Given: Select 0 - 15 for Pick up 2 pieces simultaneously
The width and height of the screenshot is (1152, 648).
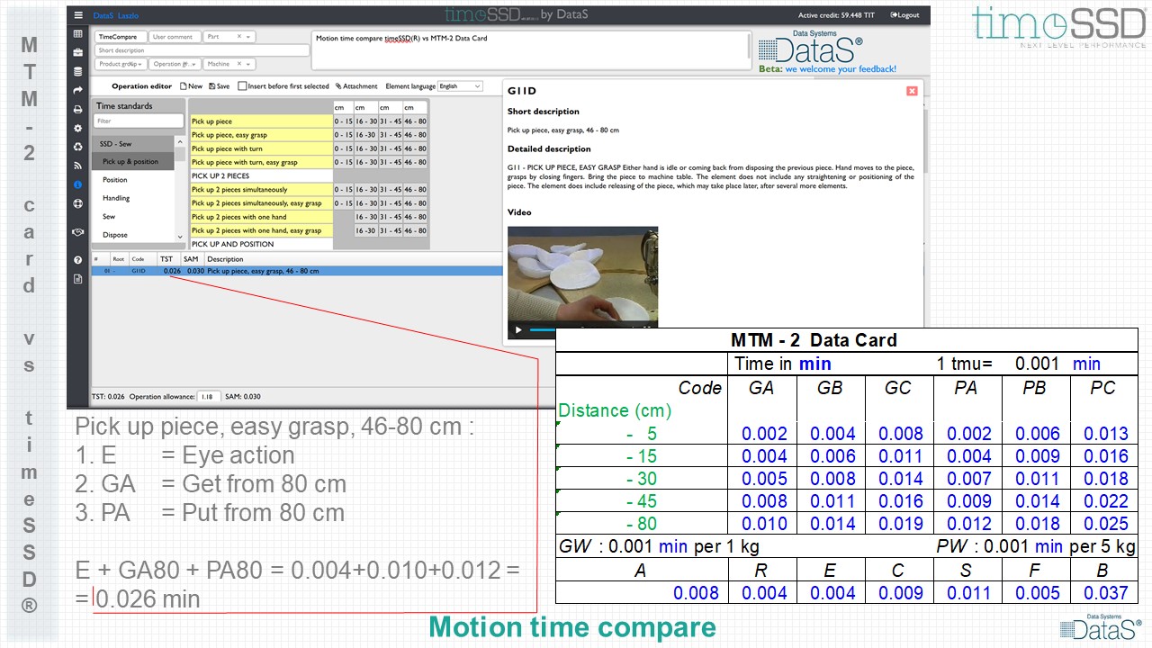Looking at the screenshot, I should tap(343, 190).
